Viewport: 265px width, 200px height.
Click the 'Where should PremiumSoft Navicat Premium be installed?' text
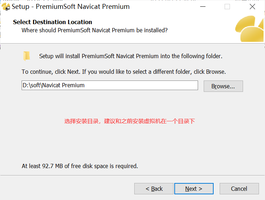pos(95,30)
